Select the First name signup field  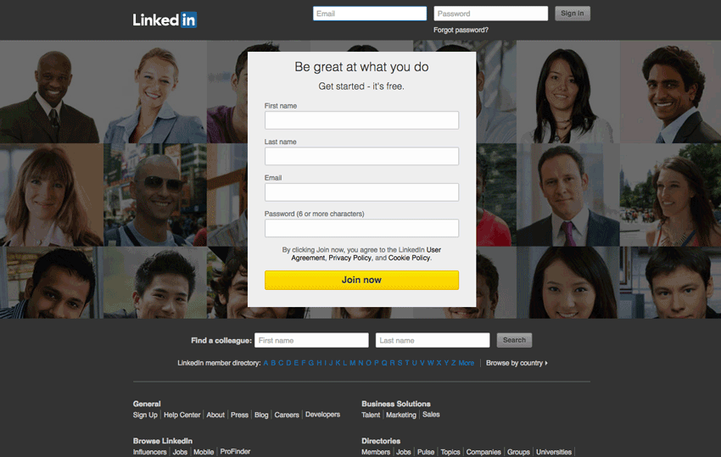(361, 120)
